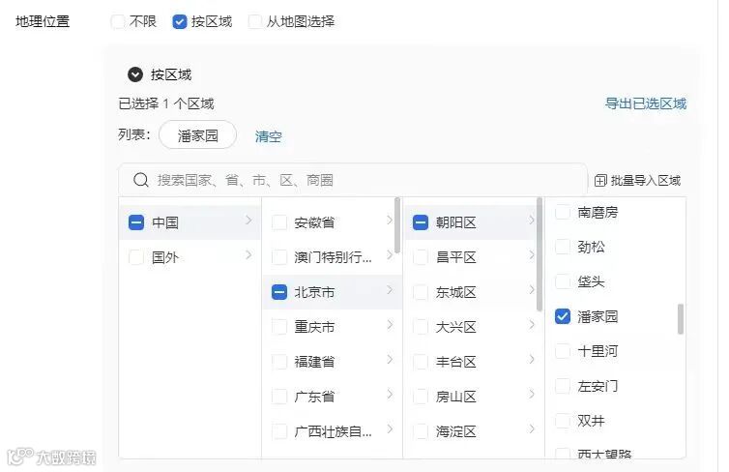Click the 按区域 section heading
The height and width of the screenshot is (472, 729).
[x=170, y=74]
